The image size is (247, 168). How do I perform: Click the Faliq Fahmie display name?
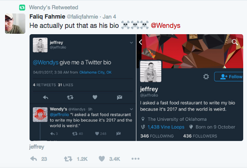coord(47,16)
